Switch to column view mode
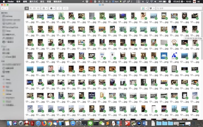 [x=34, y=9]
